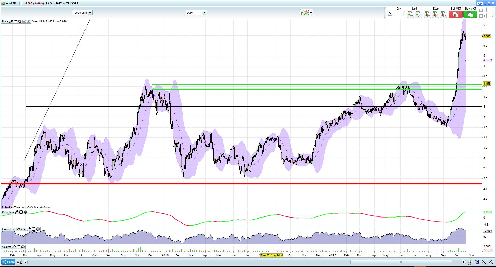496x267 pixels.
Task: Click the first Limit order icon
Action: point(410,14)
